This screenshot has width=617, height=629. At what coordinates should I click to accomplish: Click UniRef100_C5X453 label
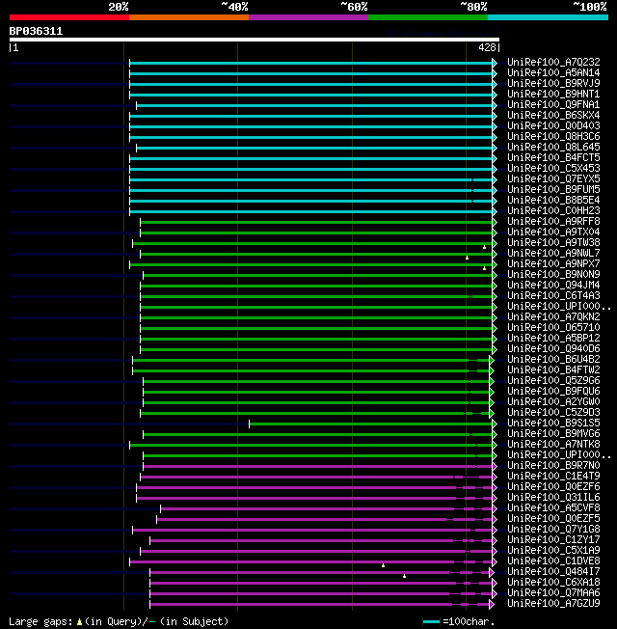553,169
